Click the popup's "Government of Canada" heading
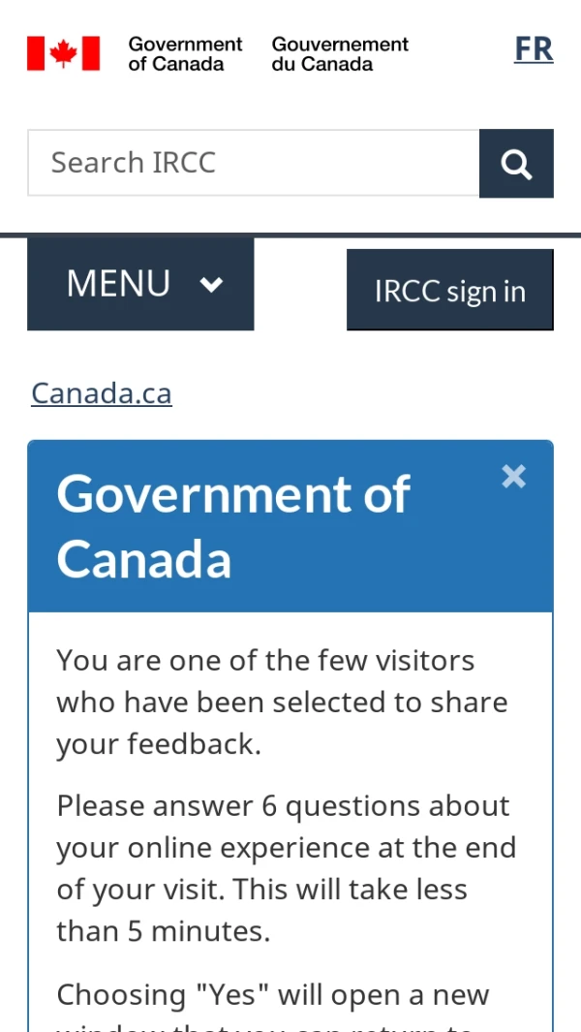 [x=233, y=526]
